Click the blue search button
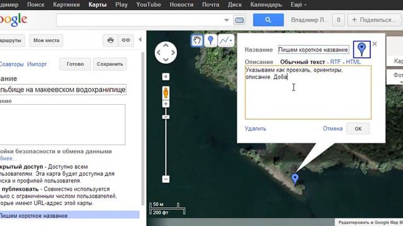Screen dimensions: 403x226 [x=268, y=20]
